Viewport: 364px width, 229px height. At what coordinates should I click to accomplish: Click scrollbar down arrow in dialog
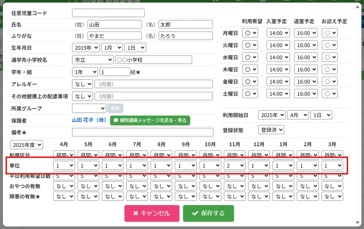point(357,222)
